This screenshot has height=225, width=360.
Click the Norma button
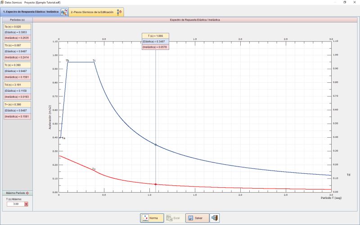pos(152,218)
